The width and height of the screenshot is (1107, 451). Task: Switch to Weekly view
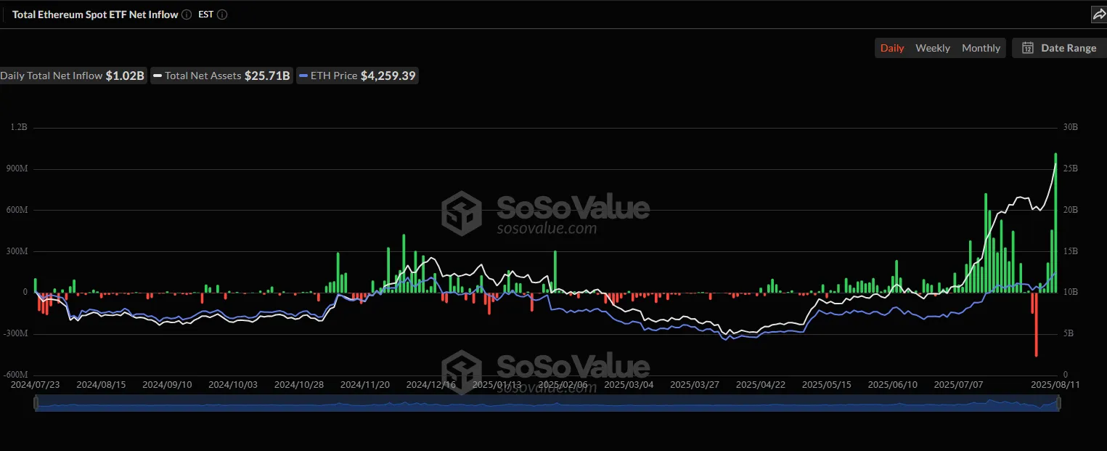point(932,48)
